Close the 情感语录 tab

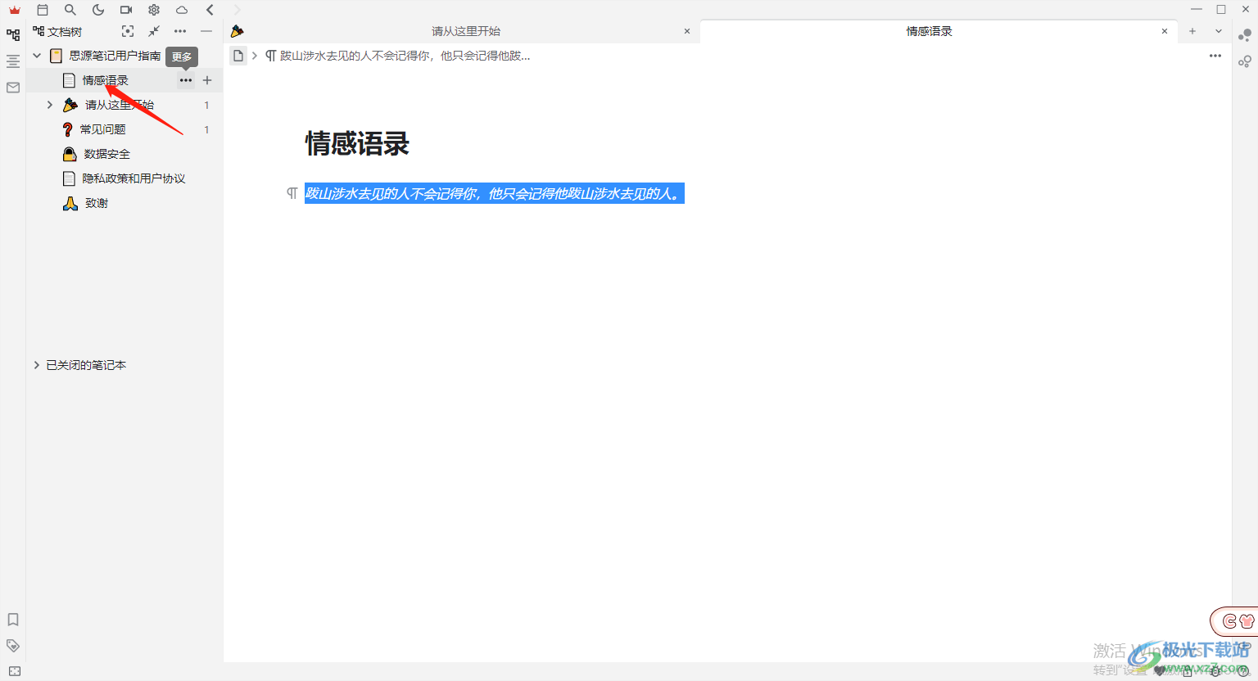1165,31
